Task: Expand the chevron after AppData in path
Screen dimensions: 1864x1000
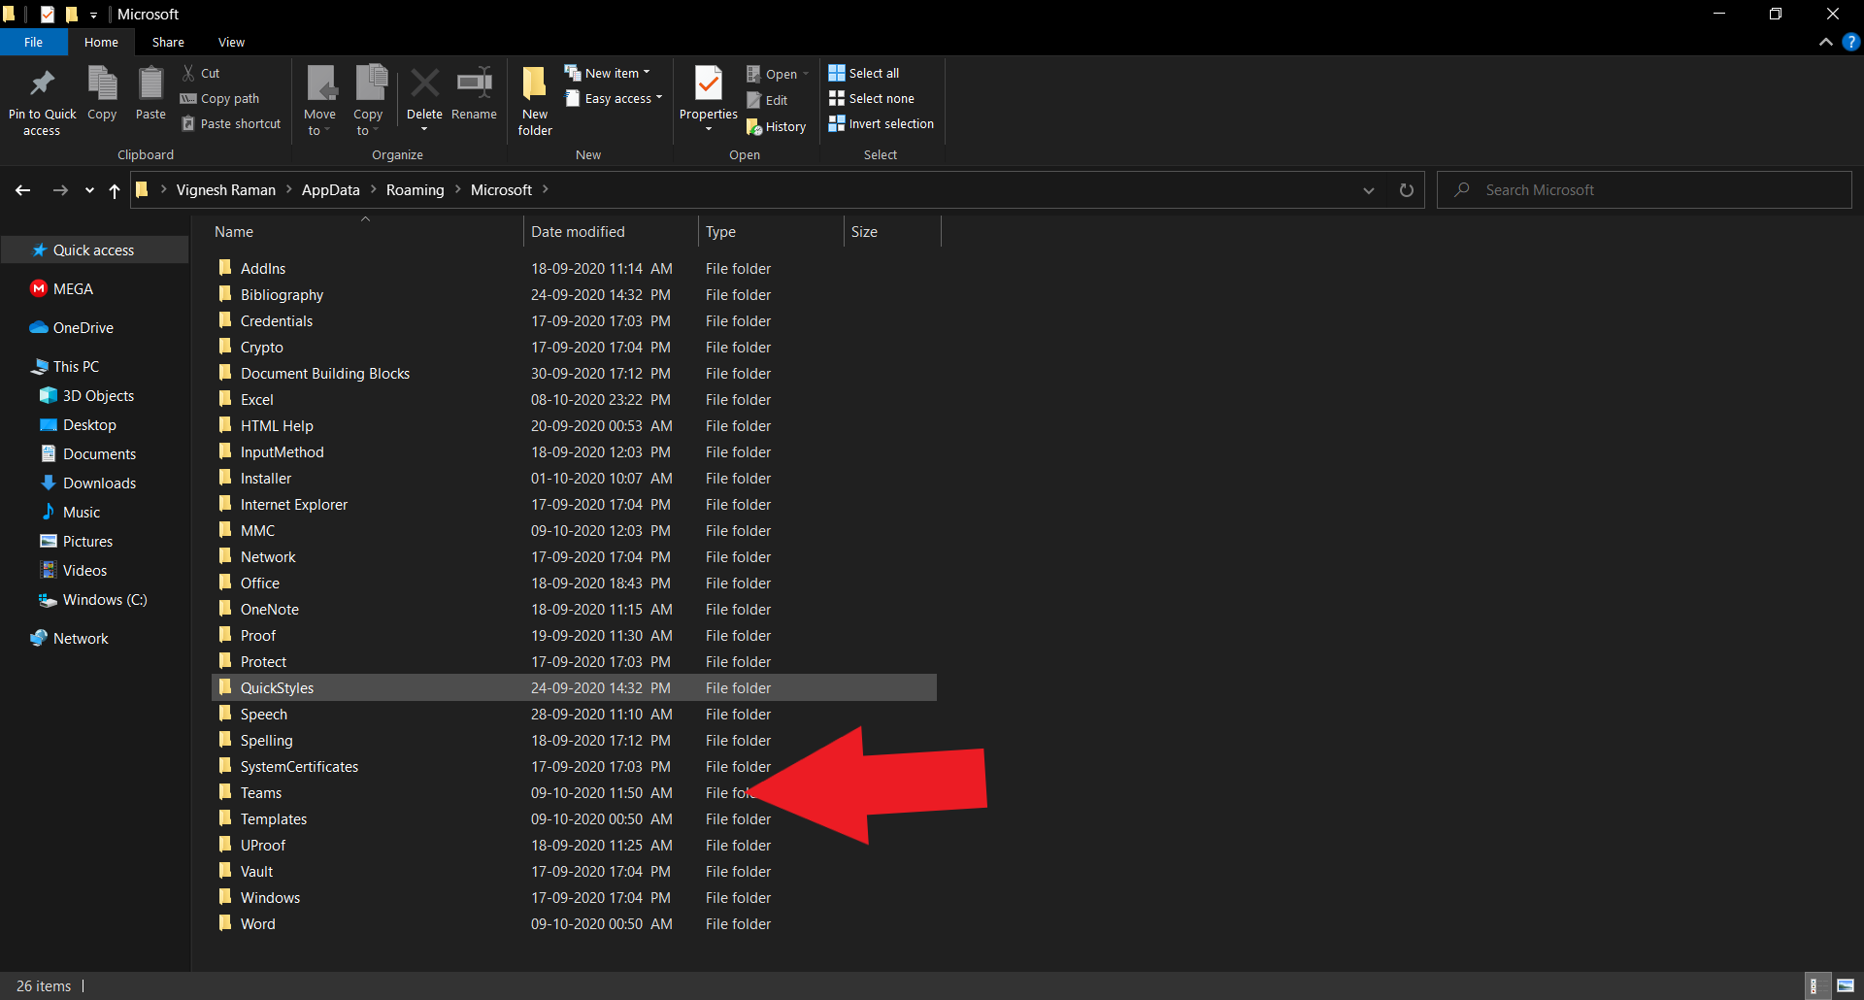Action: pyautogui.click(x=373, y=189)
